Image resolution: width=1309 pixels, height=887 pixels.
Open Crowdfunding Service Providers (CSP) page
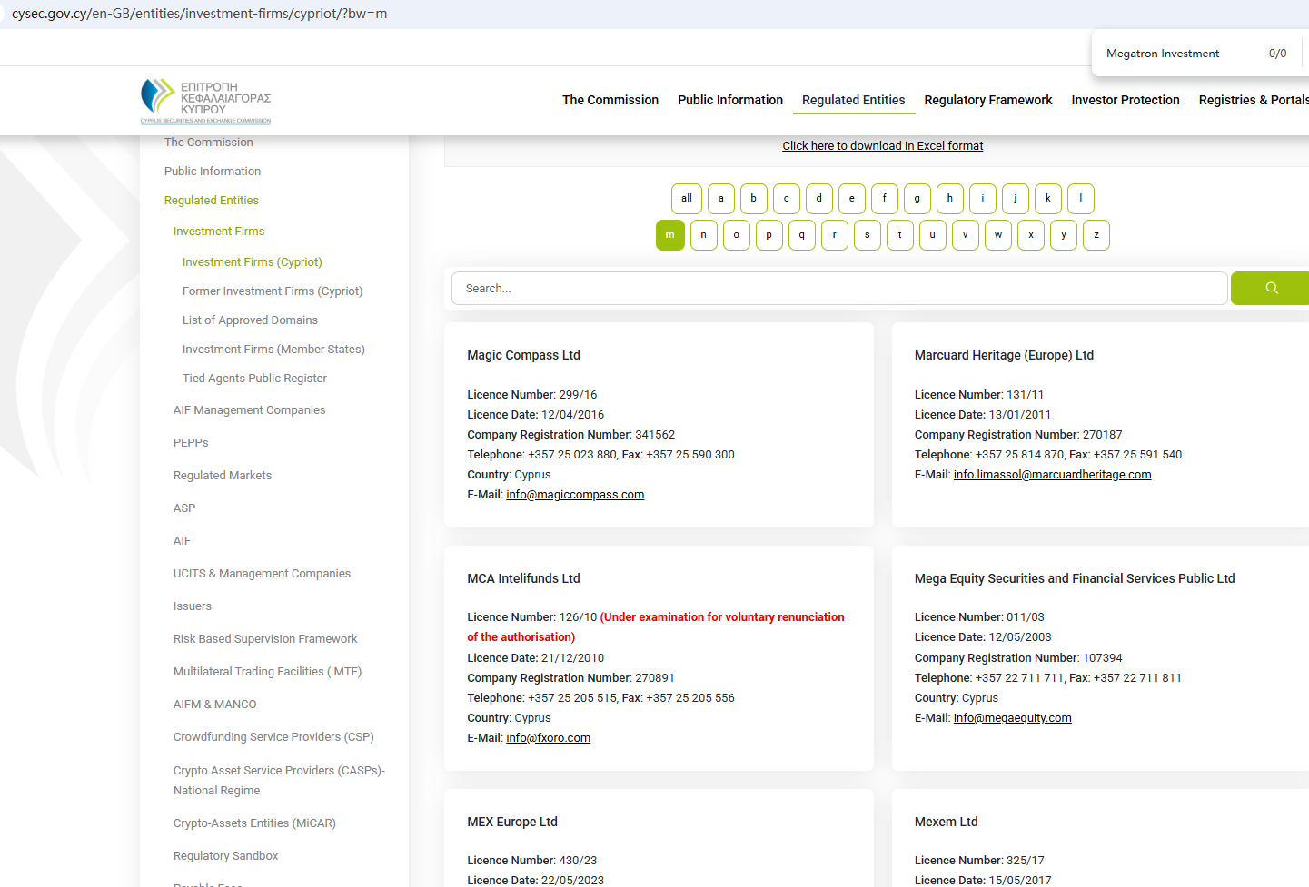tap(273, 737)
